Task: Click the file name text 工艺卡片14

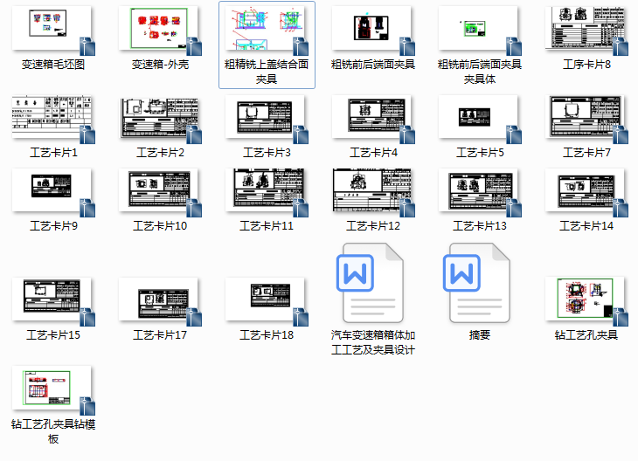Action: coord(586,225)
